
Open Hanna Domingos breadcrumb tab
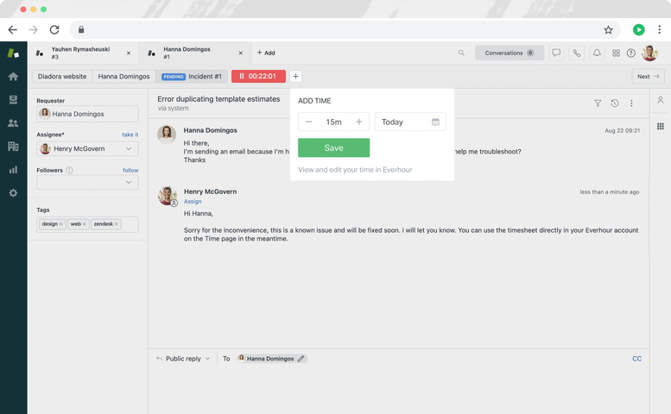pos(123,77)
